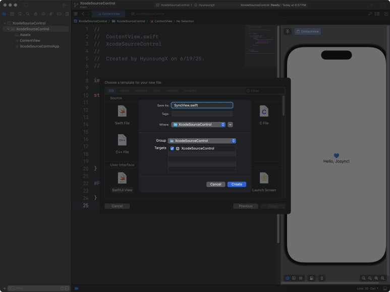Image resolution: width=390 pixels, height=292 pixels.
Task: Select the watchOS platform tab
Action: click(x=141, y=91)
